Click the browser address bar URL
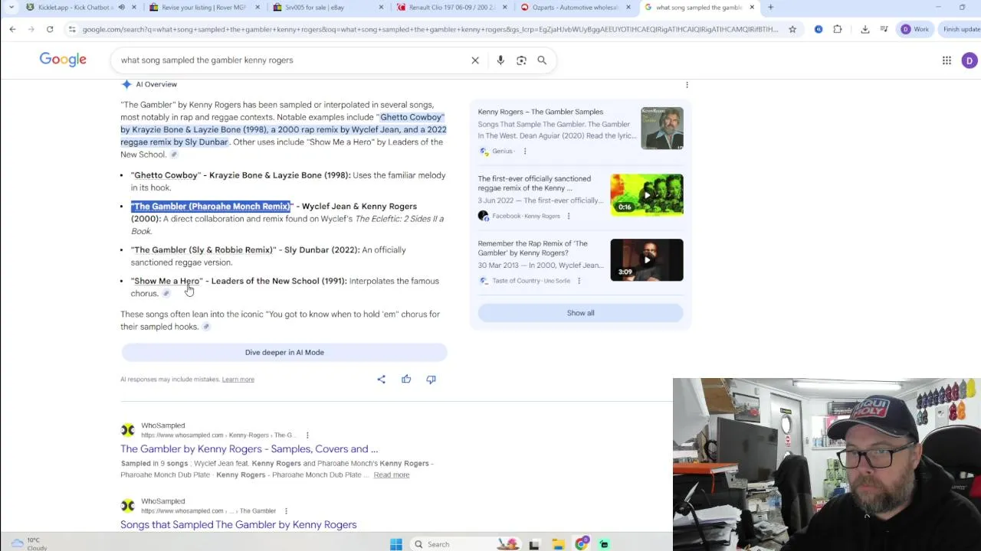The height and width of the screenshot is (551, 981). [430, 29]
